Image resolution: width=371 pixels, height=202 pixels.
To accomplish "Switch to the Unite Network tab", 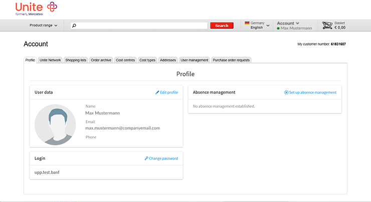I will point(50,60).
